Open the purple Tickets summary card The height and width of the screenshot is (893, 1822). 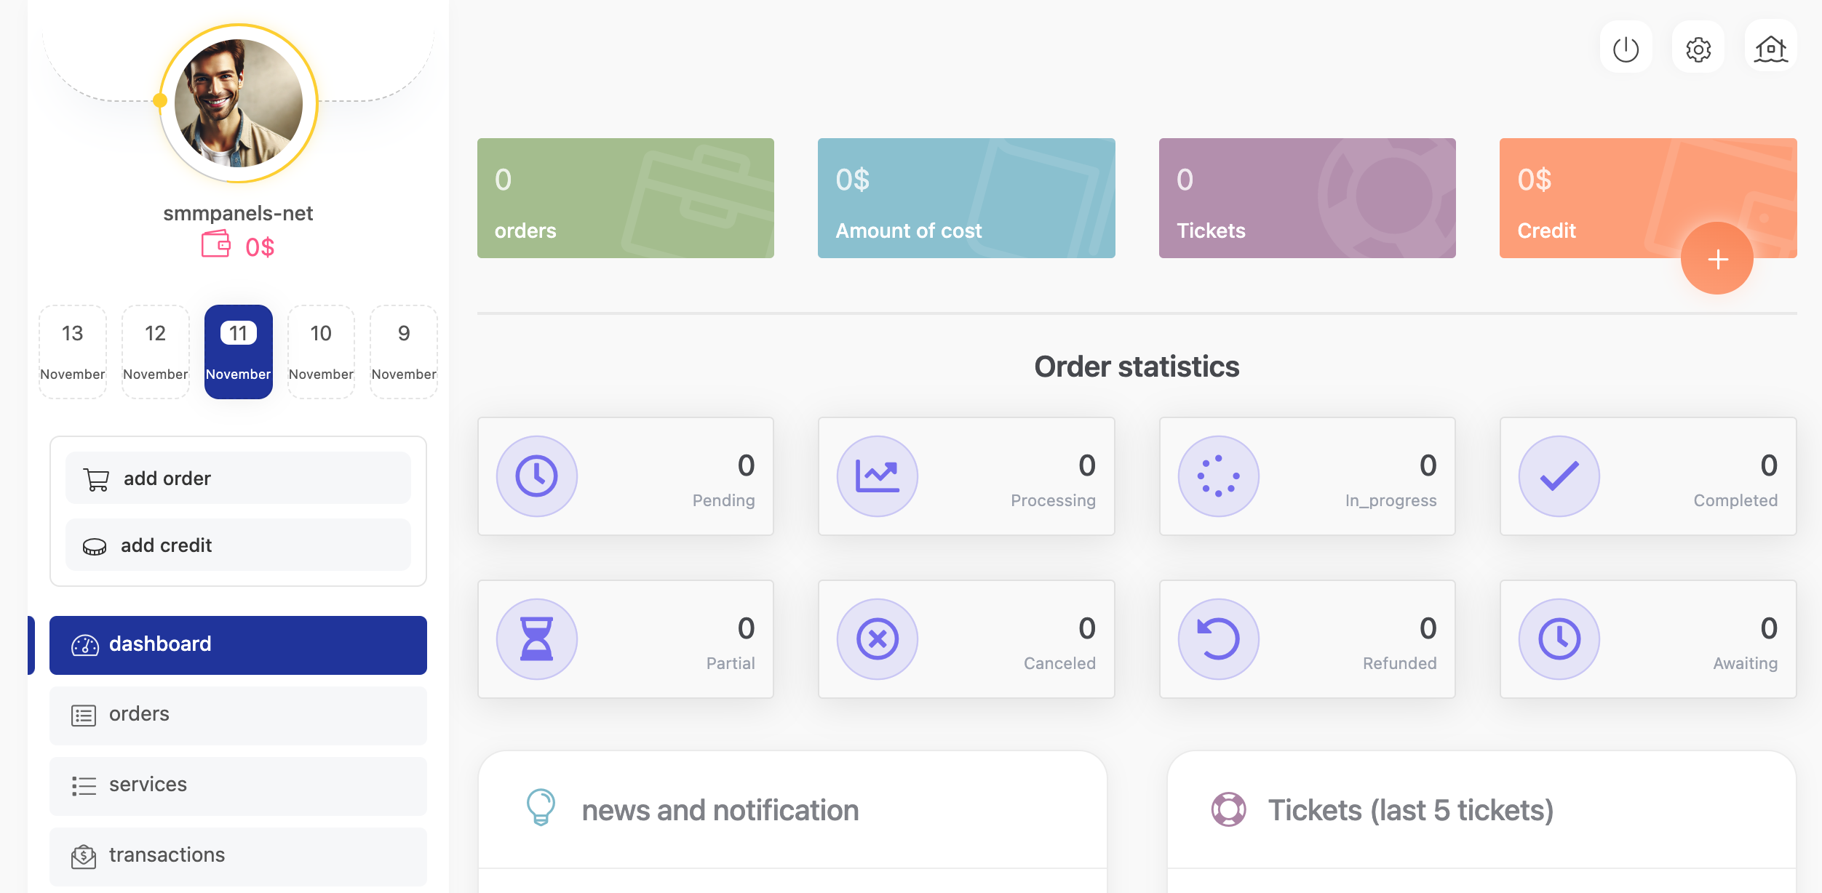pos(1307,198)
